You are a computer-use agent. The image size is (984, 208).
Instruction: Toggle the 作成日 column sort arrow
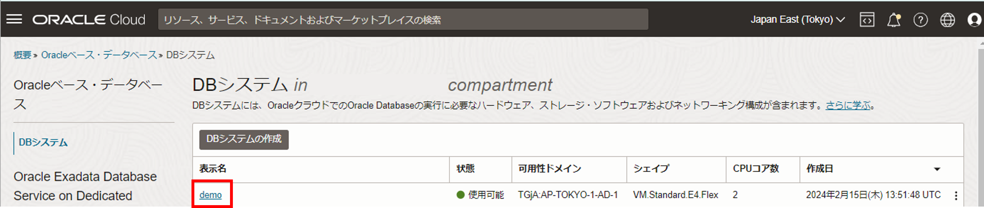pyautogui.click(x=937, y=169)
